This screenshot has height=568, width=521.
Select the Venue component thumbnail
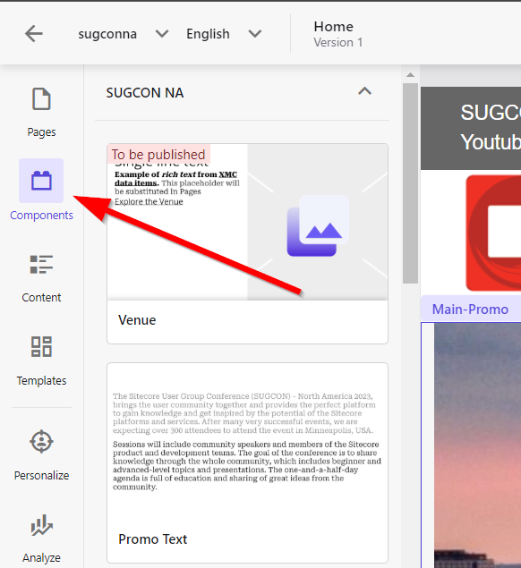coord(248,222)
